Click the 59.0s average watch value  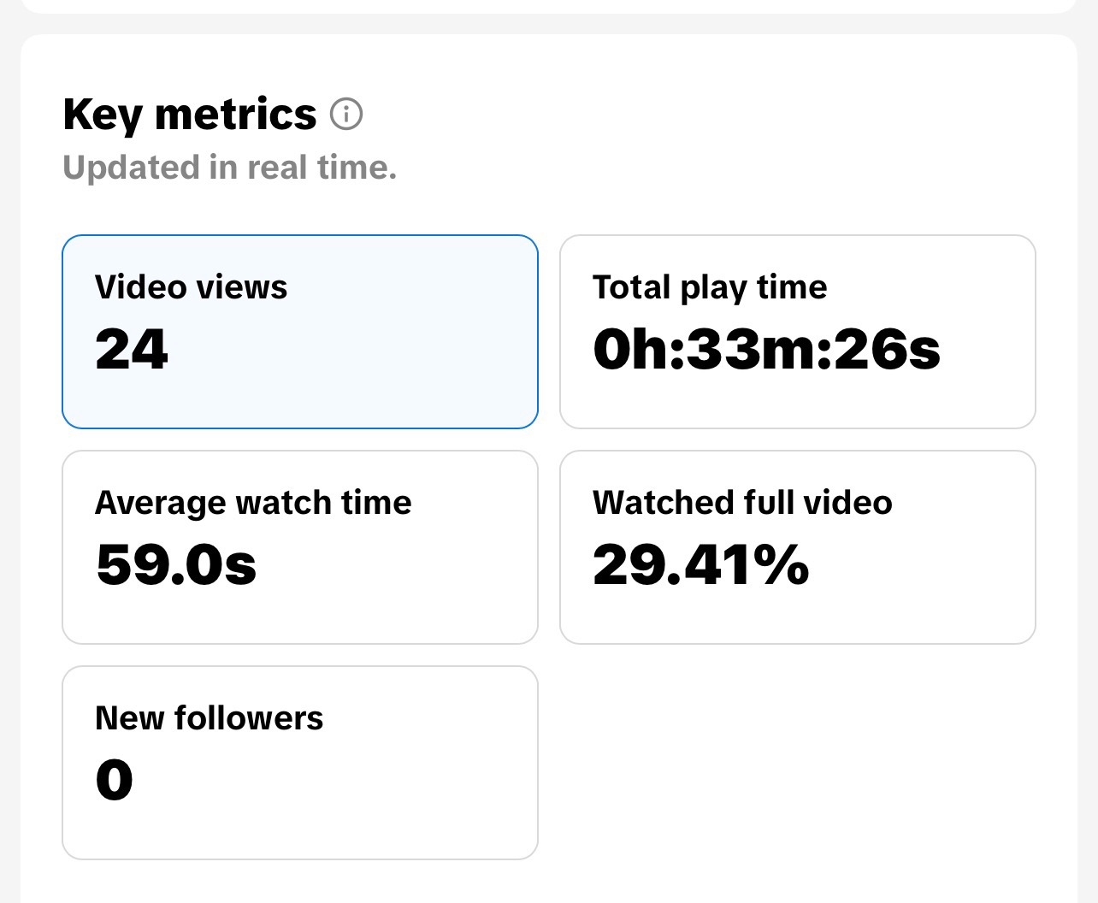coord(176,564)
